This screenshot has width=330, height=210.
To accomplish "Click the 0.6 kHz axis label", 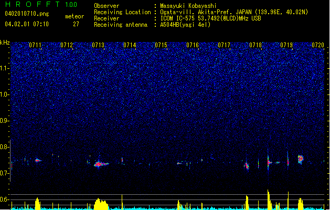I will click(4, 199).
